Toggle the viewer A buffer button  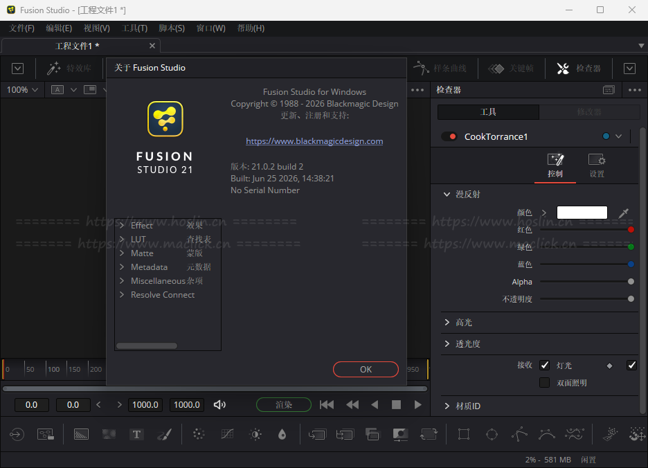tap(57, 90)
